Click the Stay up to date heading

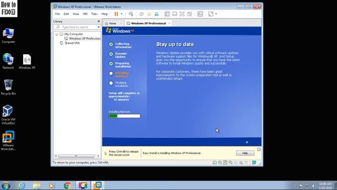(x=175, y=44)
